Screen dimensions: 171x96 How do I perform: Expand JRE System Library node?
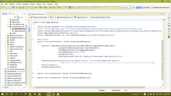click(6, 38)
